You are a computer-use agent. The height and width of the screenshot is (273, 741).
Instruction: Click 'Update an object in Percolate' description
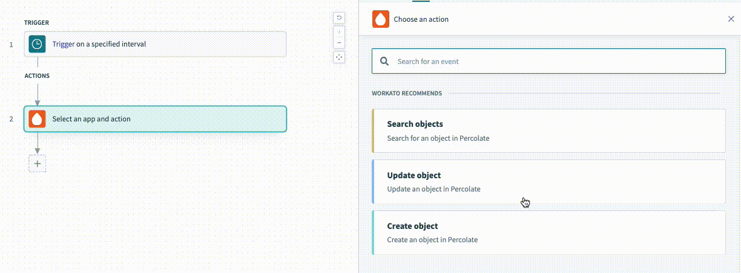(433, 189)
